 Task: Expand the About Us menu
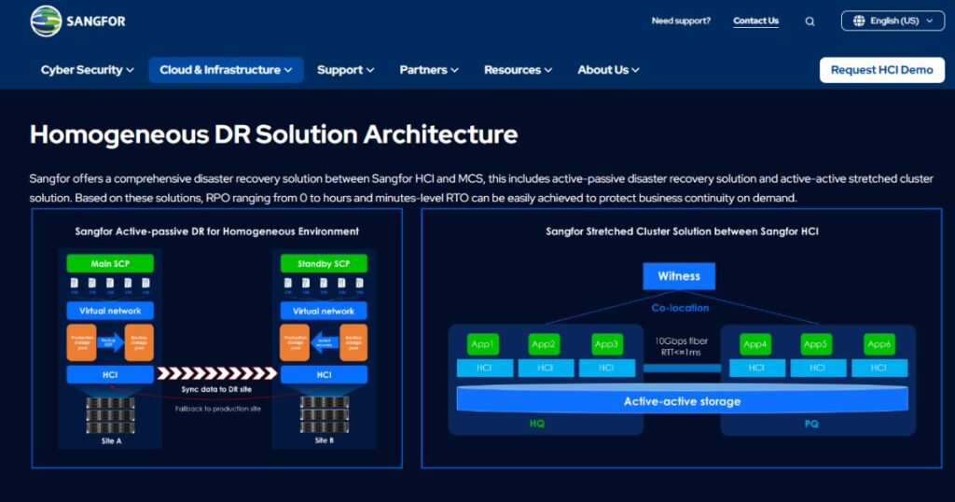pos(608,70)
